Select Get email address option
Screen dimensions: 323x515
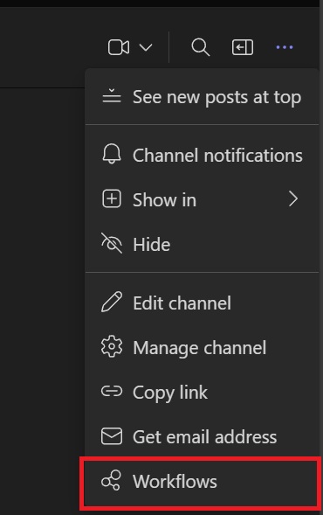(x=202, y=437)
